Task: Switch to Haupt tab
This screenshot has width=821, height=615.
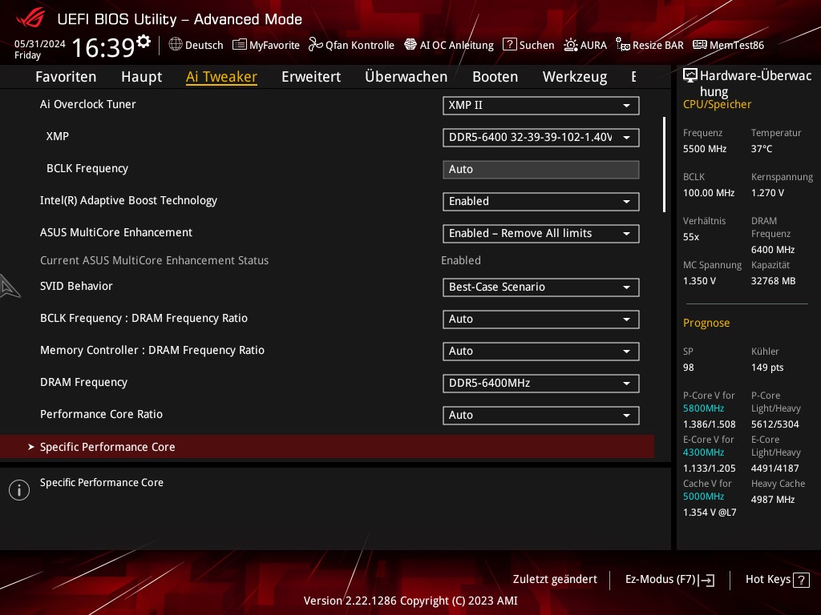Action: click(141, 77)
